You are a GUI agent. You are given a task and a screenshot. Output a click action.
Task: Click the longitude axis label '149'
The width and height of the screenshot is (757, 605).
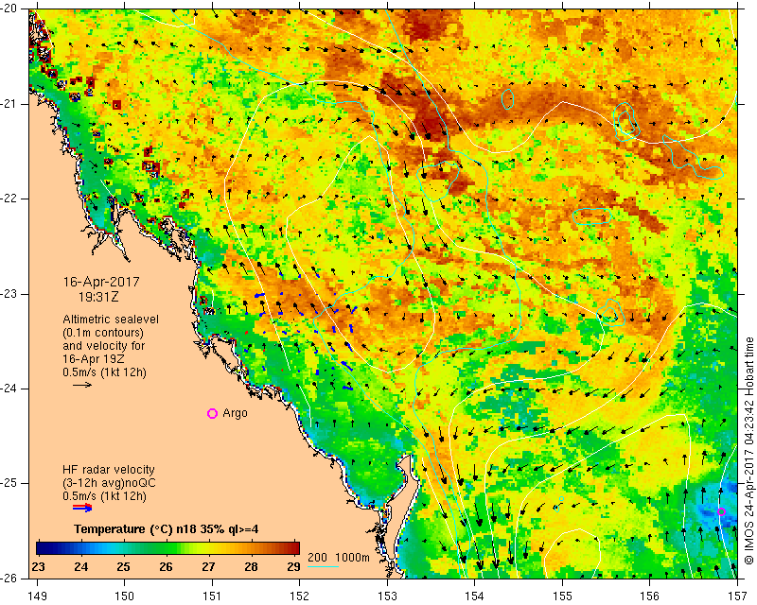point(37,596)
